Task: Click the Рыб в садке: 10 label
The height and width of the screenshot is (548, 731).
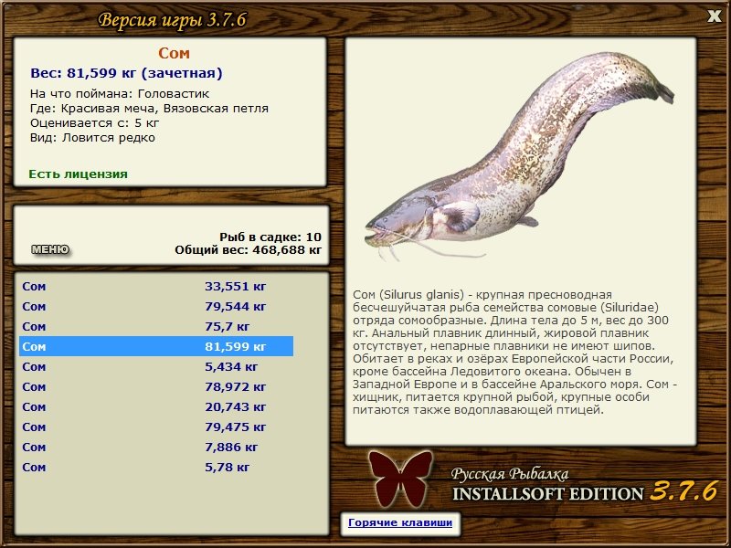Action: pyautogui.click(x=270, y=237)
